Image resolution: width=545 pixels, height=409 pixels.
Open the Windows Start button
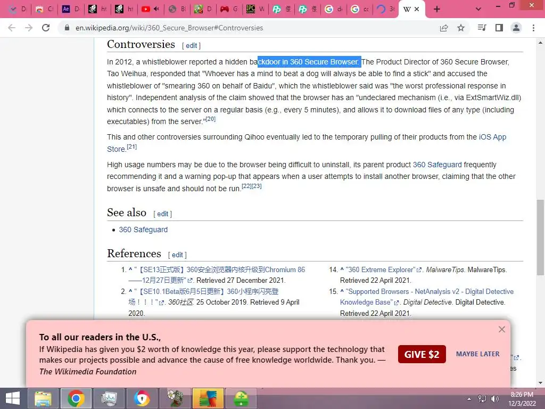point(13,398)
